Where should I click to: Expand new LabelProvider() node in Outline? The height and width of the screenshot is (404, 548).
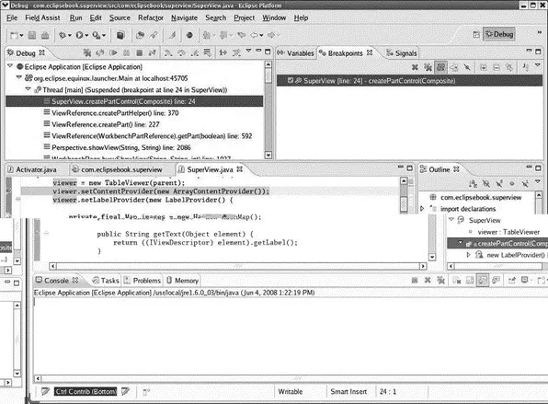tap(469, 255)
